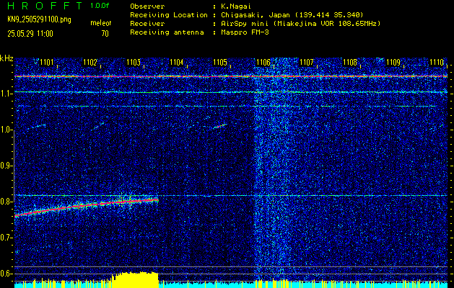Screen dimensions: 454x288
Task: Click the Observer label
Action: pyautogui.click(x=147, y=6)
